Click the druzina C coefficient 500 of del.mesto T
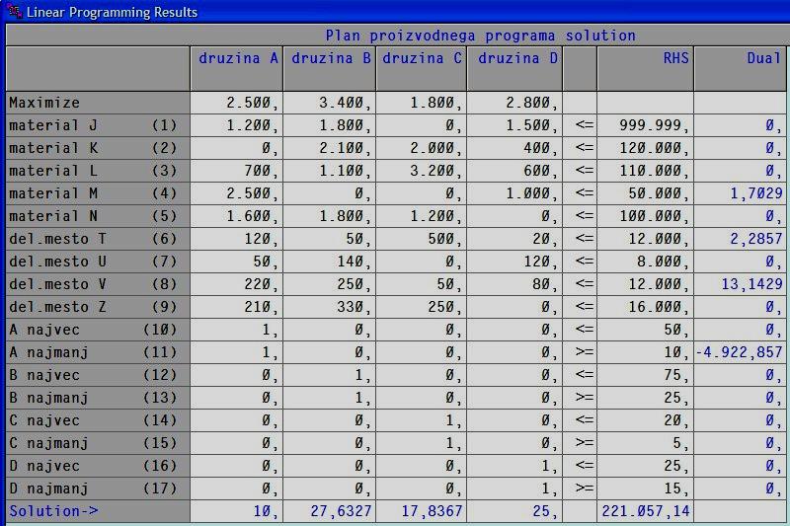Viewport: 790px width, 526px height. (422, 239)
